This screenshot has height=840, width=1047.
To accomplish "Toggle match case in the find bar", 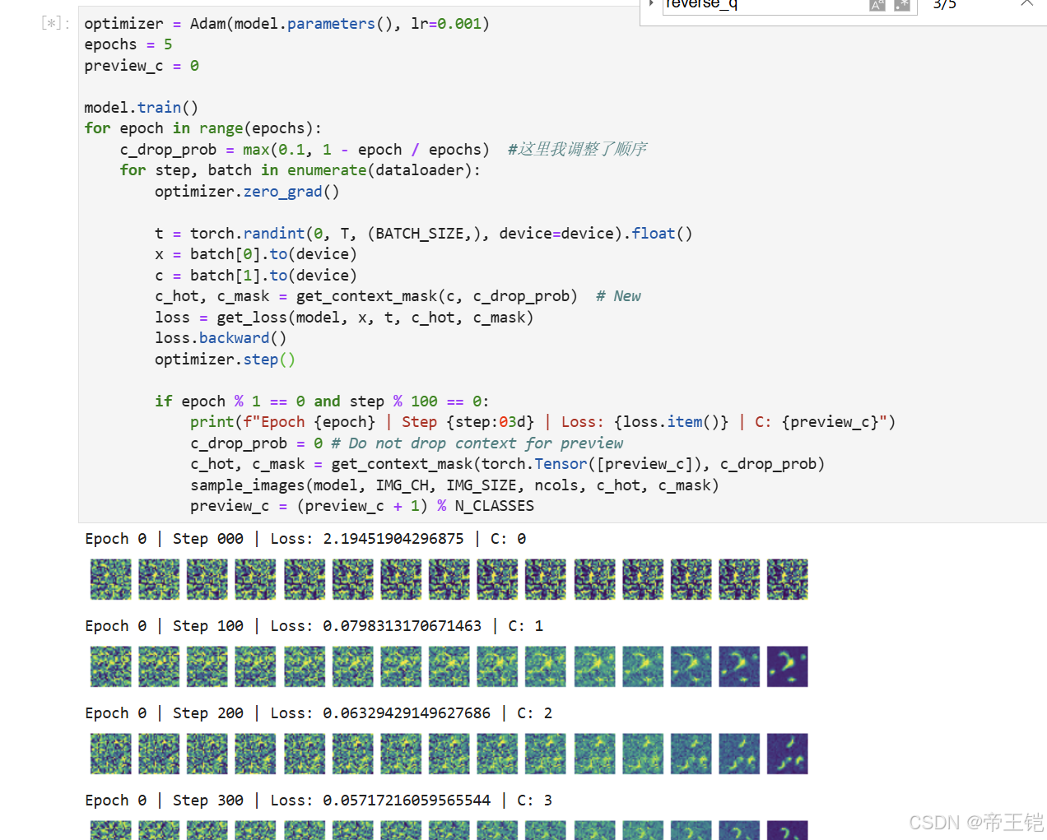I will point(877,5).
